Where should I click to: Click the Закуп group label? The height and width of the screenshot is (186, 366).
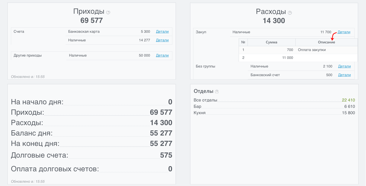click(201, 32)
